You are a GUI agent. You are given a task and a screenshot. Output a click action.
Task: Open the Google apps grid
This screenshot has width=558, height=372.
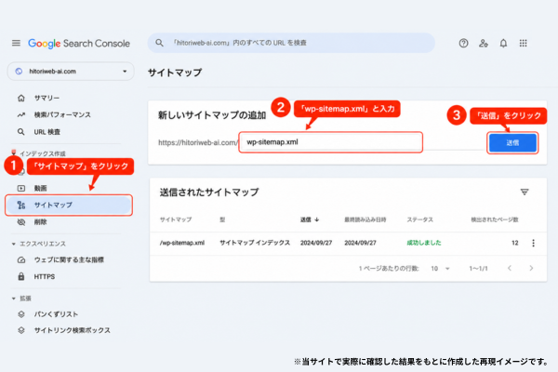(x=523, y=44)
